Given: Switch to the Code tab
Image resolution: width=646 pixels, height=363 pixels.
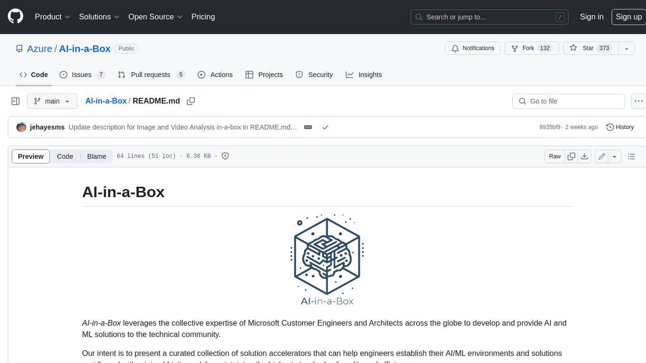Looking at the screenshot, I should pos(34,75).
